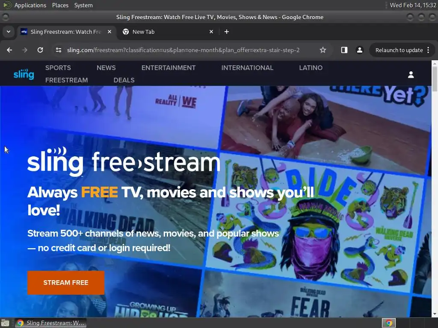Click the browser forward arrow

coord(25,50)
